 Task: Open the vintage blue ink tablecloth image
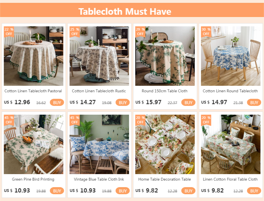(x=99, y=144)
